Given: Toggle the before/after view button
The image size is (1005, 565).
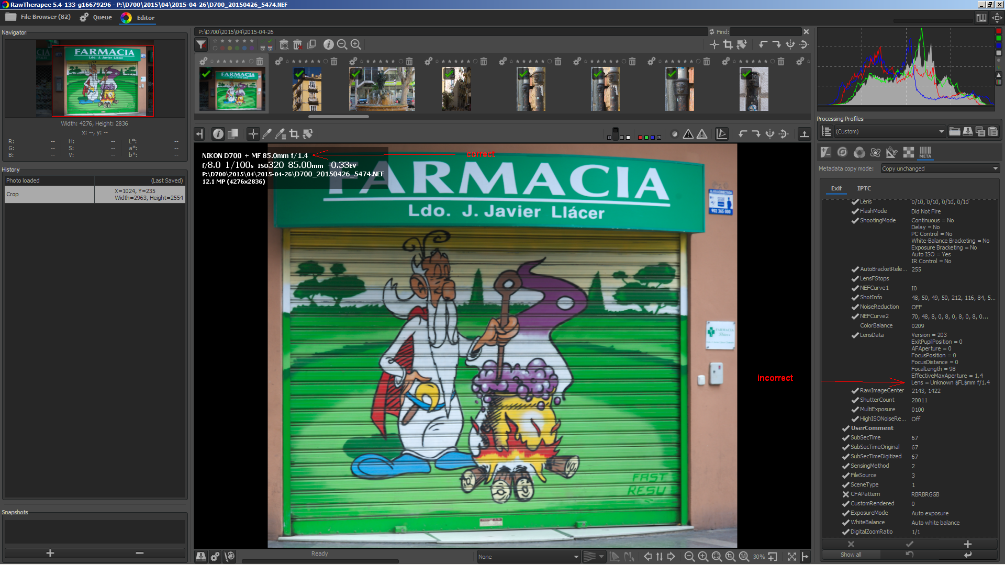Looking at the screenshot, I should pyautogui.click(x=233, y=134).
